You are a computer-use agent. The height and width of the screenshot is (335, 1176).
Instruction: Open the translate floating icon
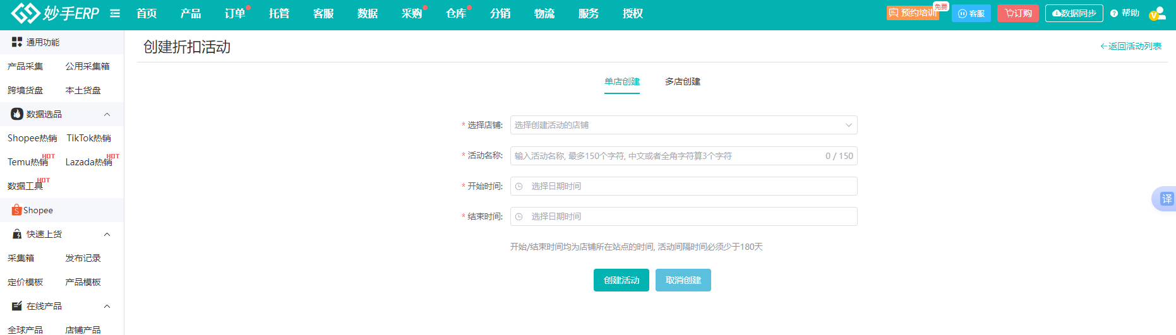pos(1166,199)
